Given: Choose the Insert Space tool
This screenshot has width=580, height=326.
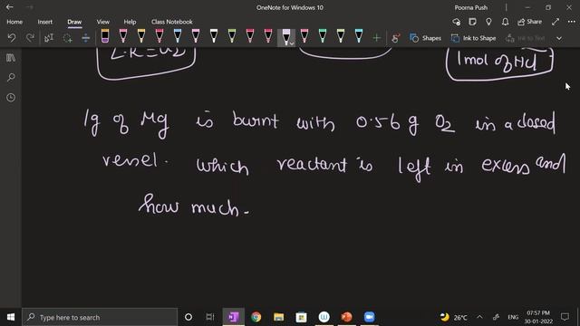Looking at the screenshot, I should pos(85,38).
